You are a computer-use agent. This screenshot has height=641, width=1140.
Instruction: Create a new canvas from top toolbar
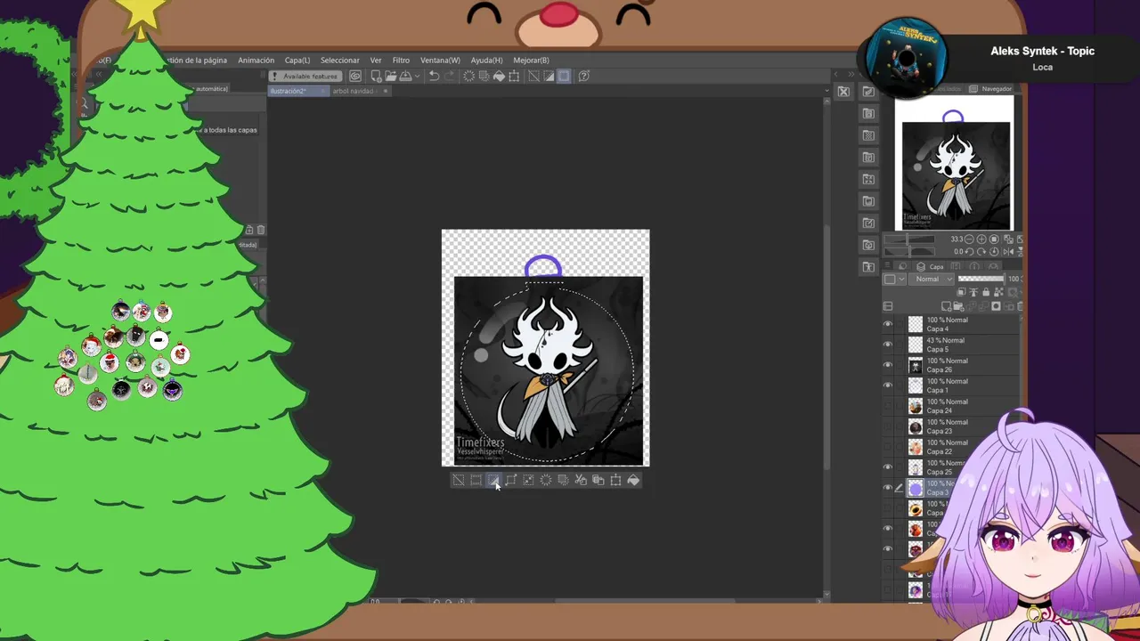click(x=376, y=76)
